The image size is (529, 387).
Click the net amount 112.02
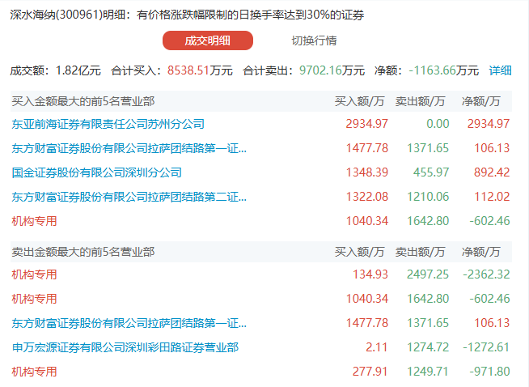tap(492, 197)
